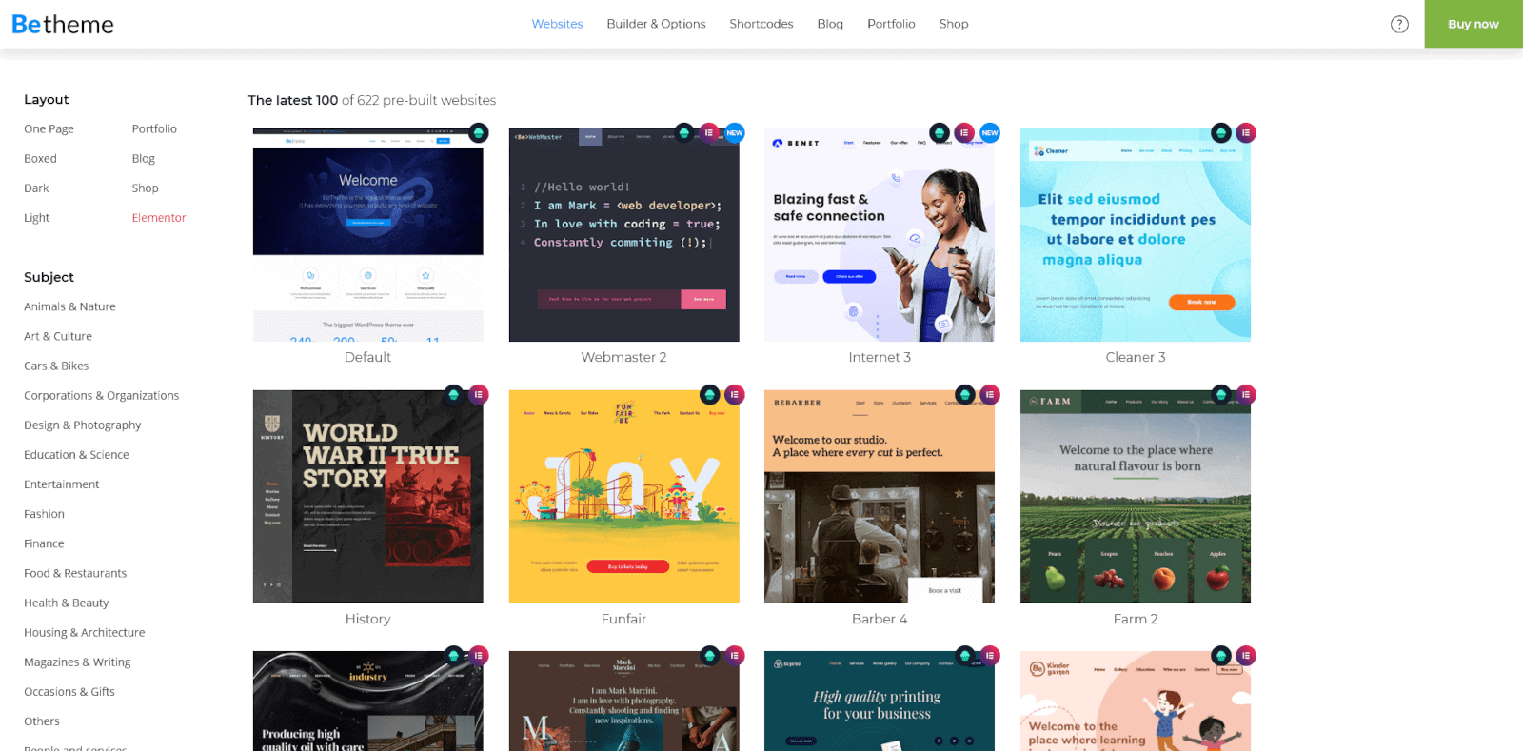1523x751 pixels.
Task: Click the Elementor badge on History thumbnail
Action: pos(479,394)
